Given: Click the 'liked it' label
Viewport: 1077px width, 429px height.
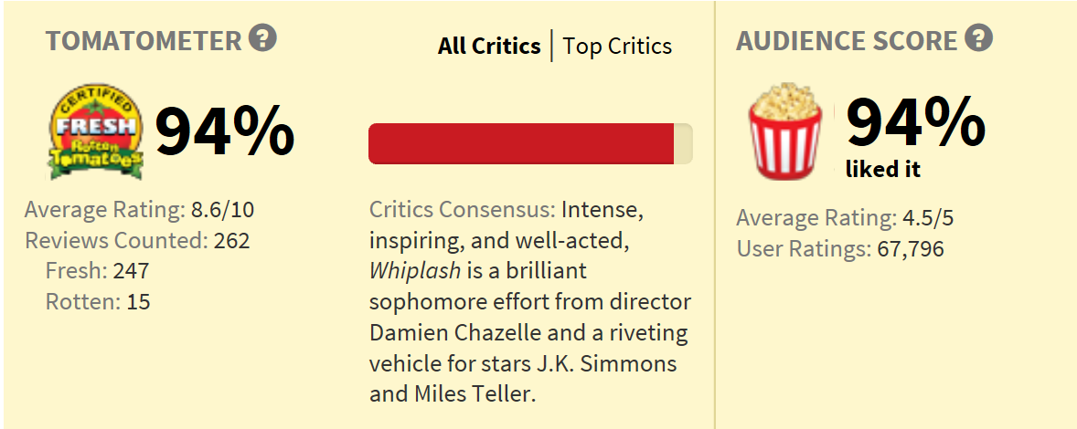Looking at the screenshot, I should [x=883, y=169].
